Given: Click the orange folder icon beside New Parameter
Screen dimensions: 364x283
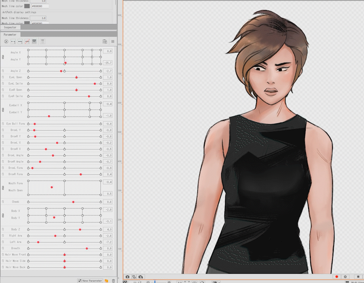Looking at the screenshot, I should [106, 281].
